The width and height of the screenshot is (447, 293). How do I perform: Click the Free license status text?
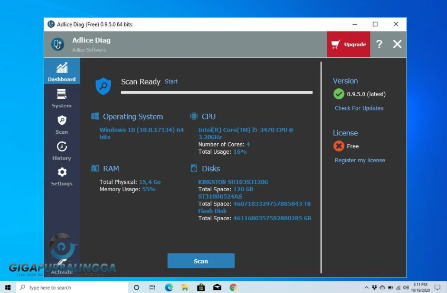353,146
